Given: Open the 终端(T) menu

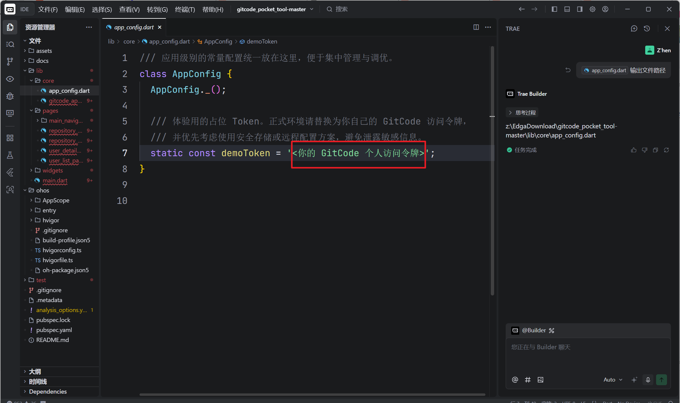Looking at the screenshot, I should point(185,9).
